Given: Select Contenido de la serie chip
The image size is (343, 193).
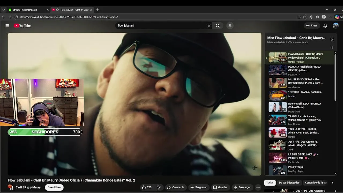Looking at the screenshot, I should [316, 183].
